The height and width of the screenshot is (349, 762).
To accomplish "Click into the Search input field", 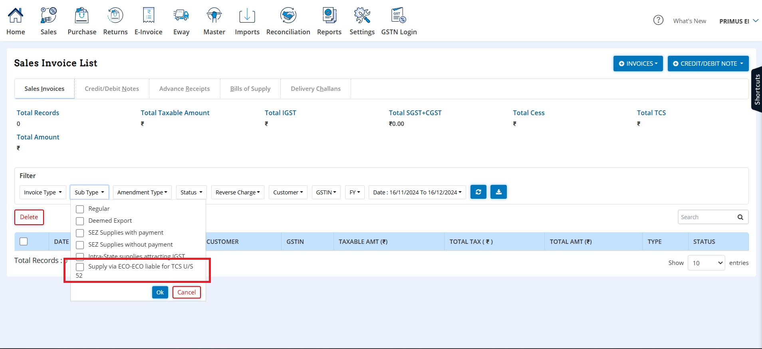I will (707, 217).
